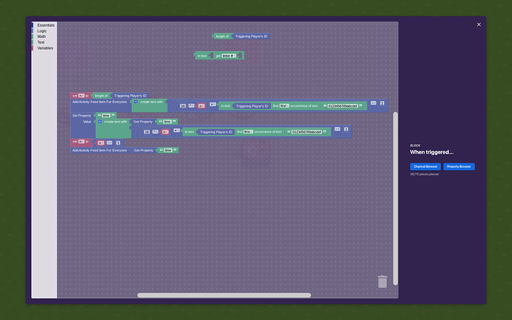Select the standalone 'length of' block at top
The image size is (512, 320).
click(x=223, y=36)
